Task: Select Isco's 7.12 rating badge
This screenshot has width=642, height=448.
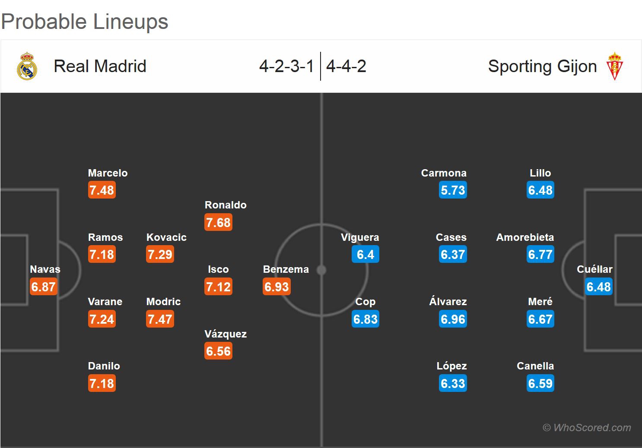Action: (218, 287)
